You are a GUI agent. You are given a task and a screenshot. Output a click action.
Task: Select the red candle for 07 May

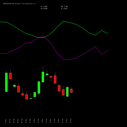click(27, 97)
